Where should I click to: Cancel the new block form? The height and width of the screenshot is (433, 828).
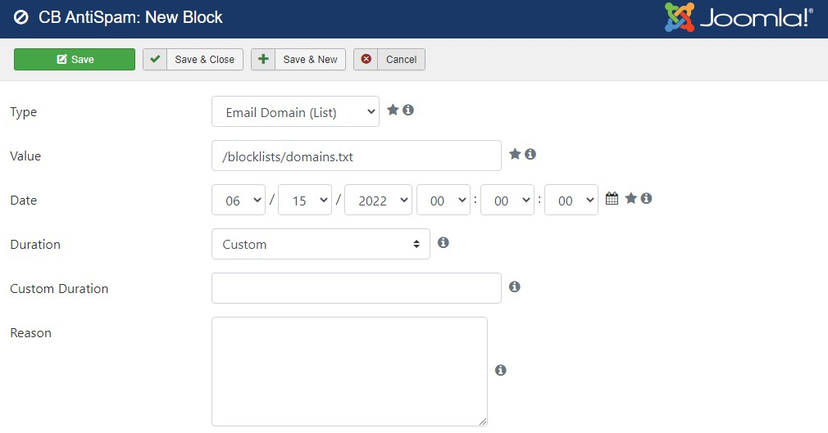pyautogui.click(x=389, y=59)
